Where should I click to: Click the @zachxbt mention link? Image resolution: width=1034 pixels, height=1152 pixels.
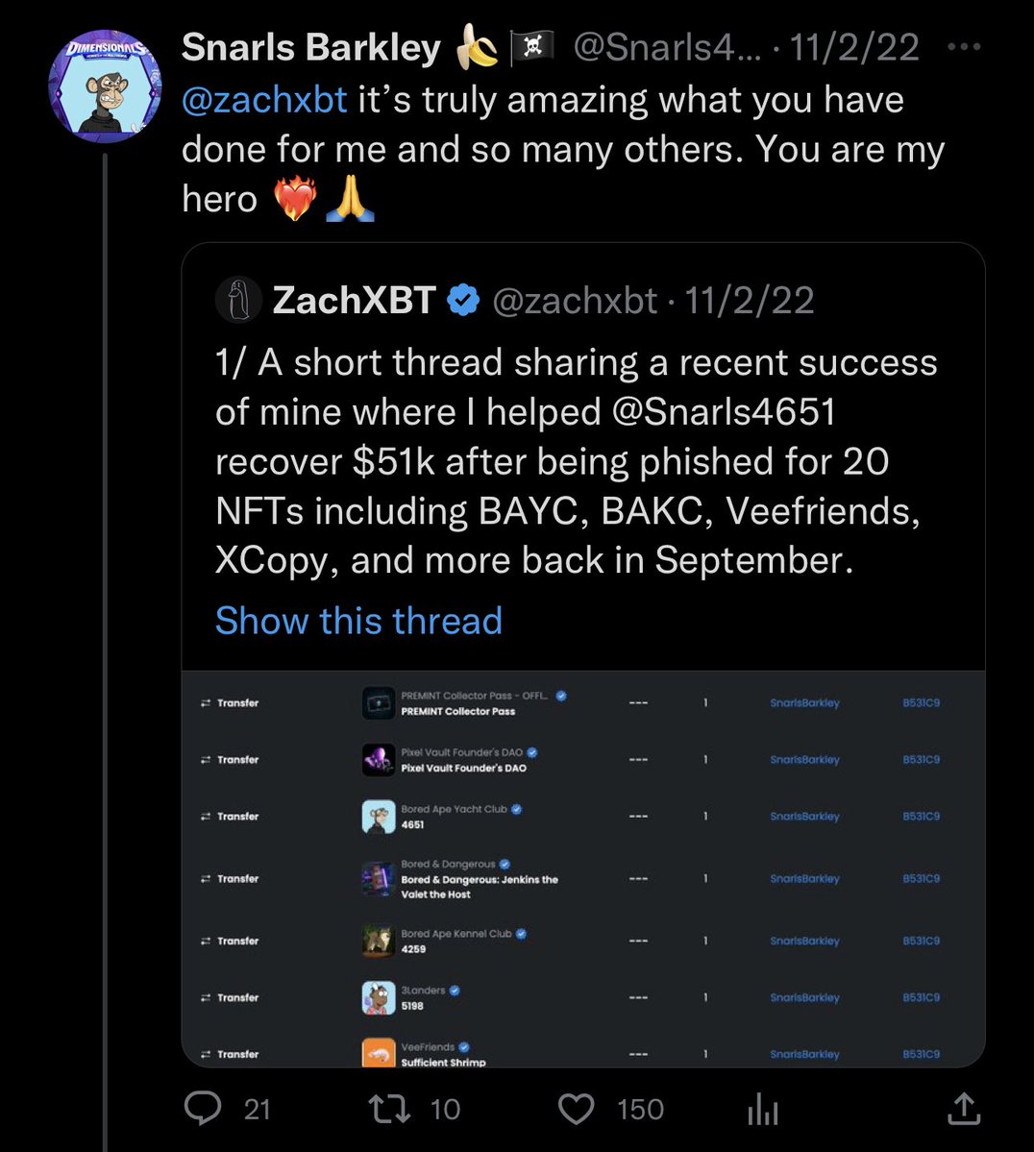(264, 99)
